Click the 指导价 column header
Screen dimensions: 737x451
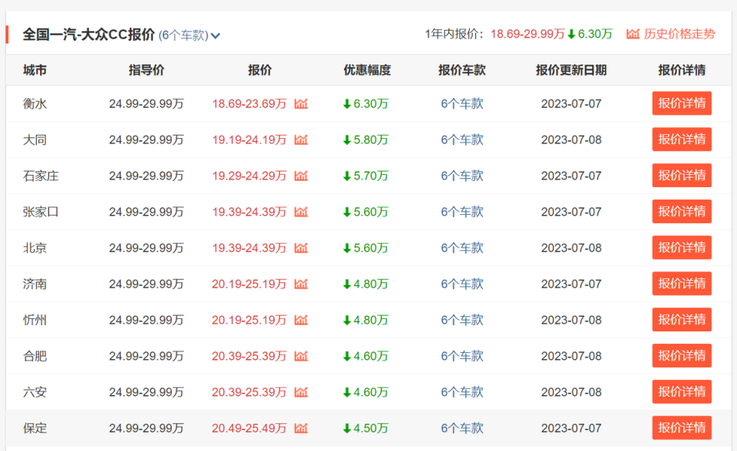146,70
